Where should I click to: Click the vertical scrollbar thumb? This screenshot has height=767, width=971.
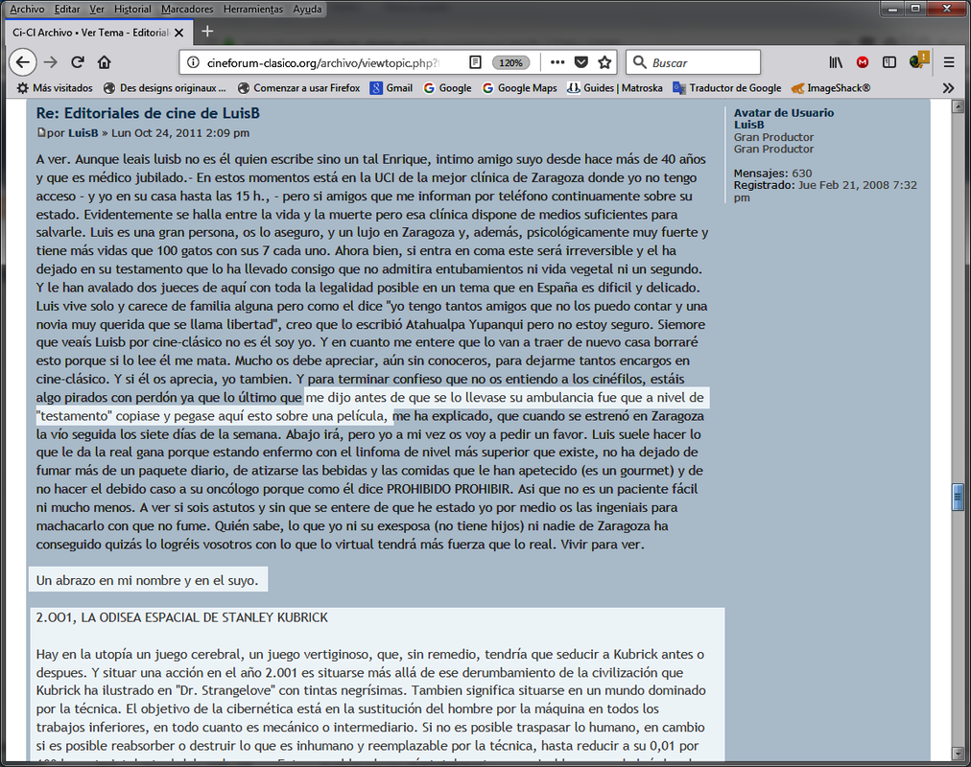958,497
